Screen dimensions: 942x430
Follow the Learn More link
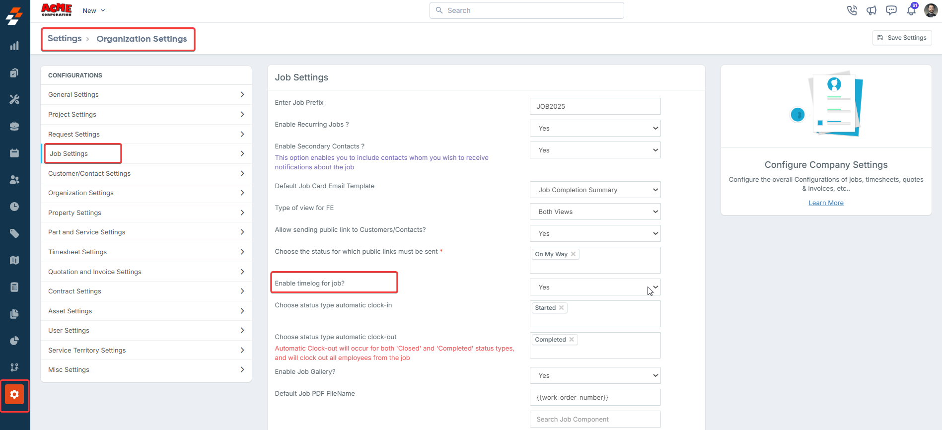click(826, 203)
